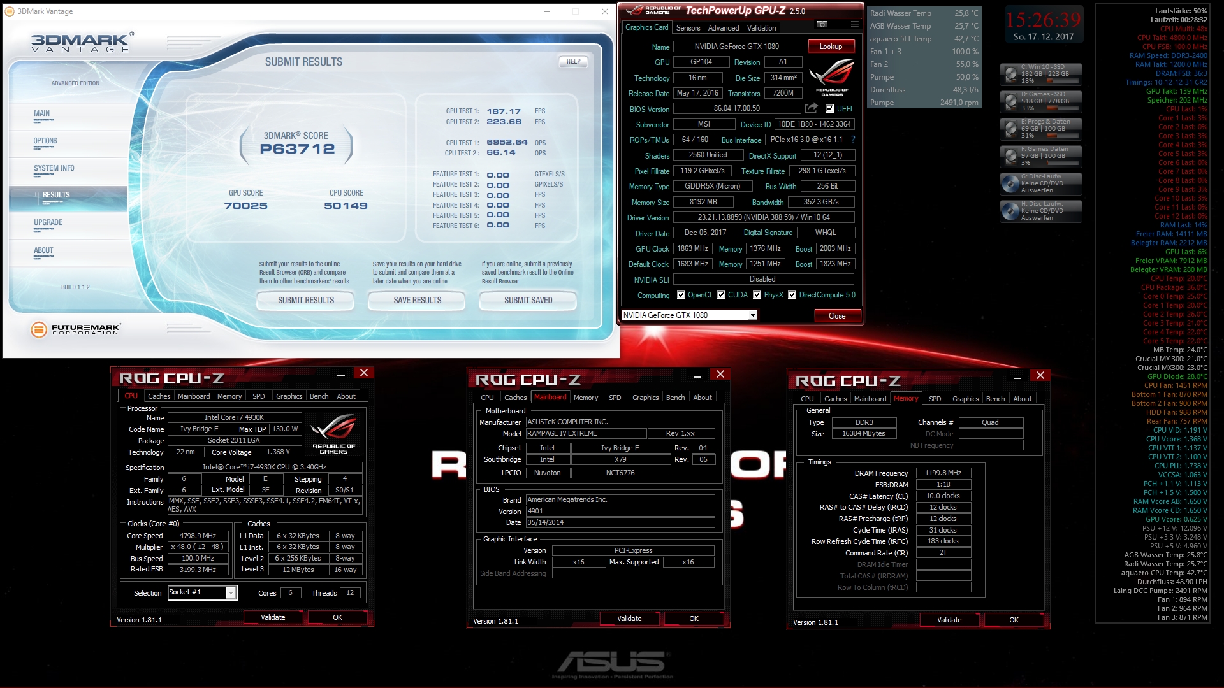Click the SUBMIT RESULTS button
The image size is (1224, 688).
coord(306,300)
